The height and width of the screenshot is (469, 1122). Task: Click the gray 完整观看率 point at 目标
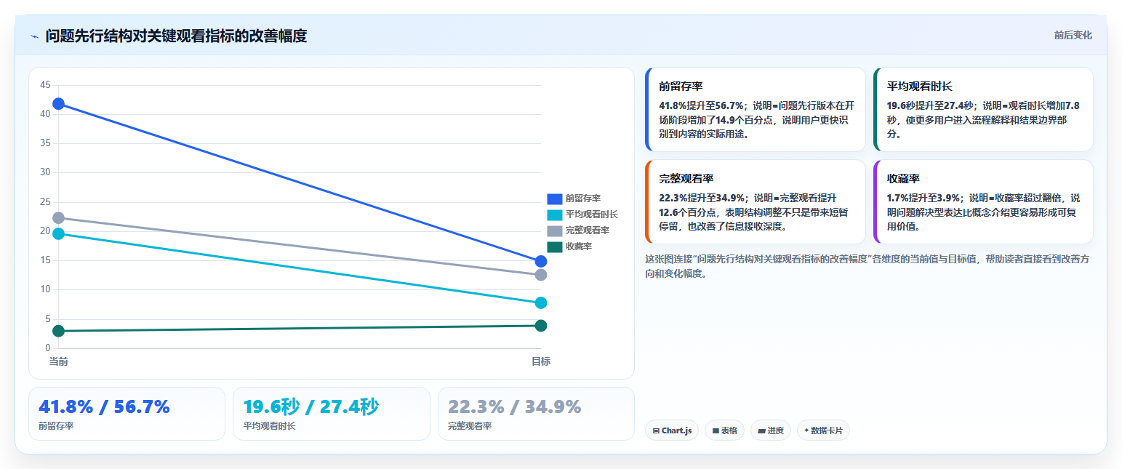tap(540, 275)
